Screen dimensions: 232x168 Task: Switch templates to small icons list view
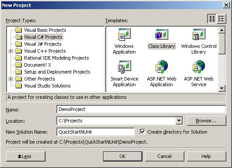coord(222,19)
